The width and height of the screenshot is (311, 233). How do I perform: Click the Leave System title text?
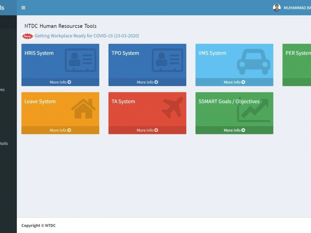pyautogui.click(x=40, y=102)
